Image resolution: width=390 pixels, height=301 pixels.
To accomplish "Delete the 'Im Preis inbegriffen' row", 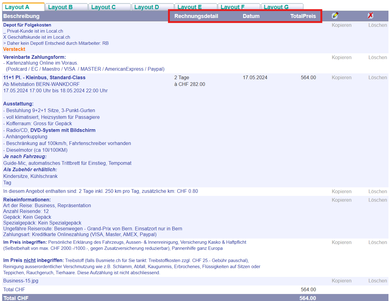I will (378, 243).
